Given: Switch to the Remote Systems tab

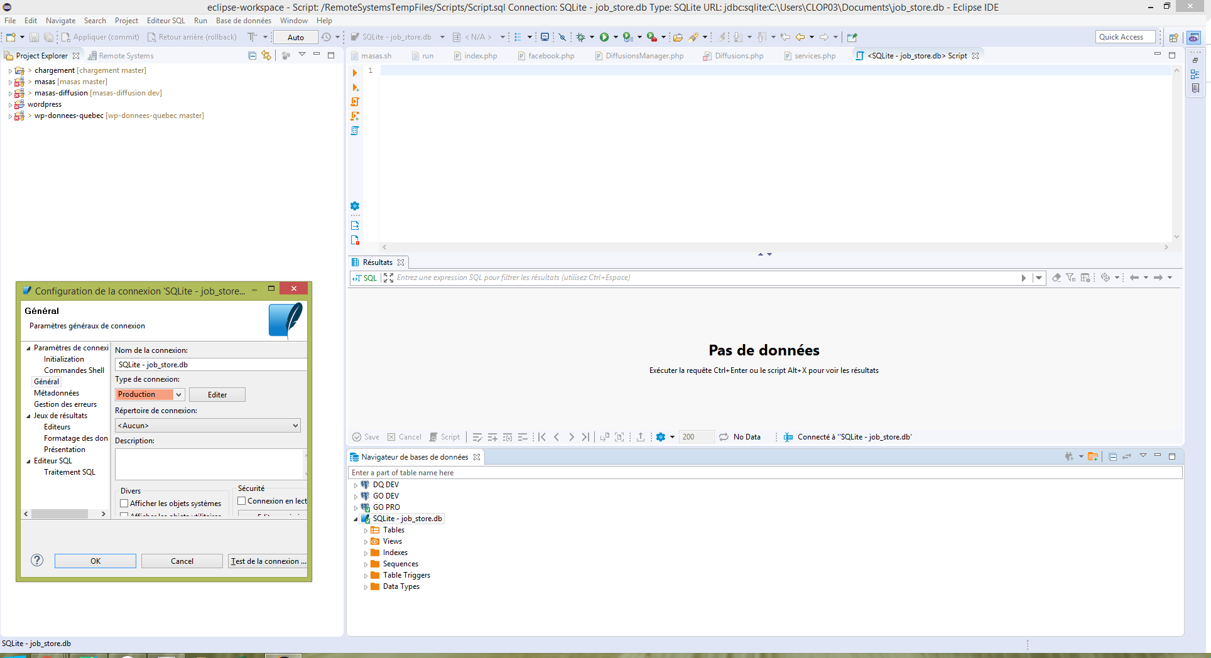Looking at the screenshot, I should click(x=121, y=56).
